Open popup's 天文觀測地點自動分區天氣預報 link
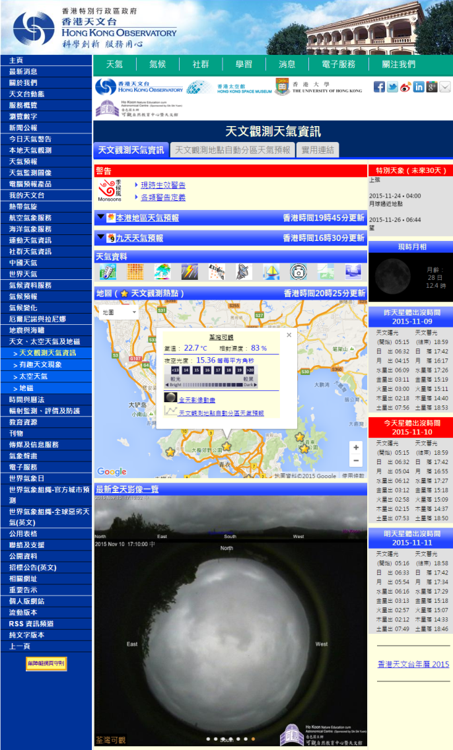453x750 pixels. pos(221,413)
